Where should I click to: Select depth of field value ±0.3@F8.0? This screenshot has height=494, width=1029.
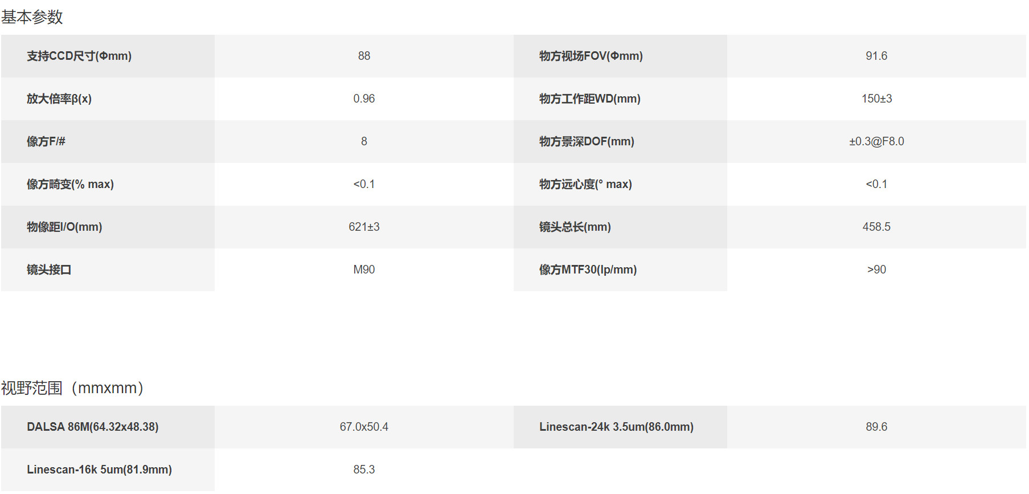tap(876, 141)
